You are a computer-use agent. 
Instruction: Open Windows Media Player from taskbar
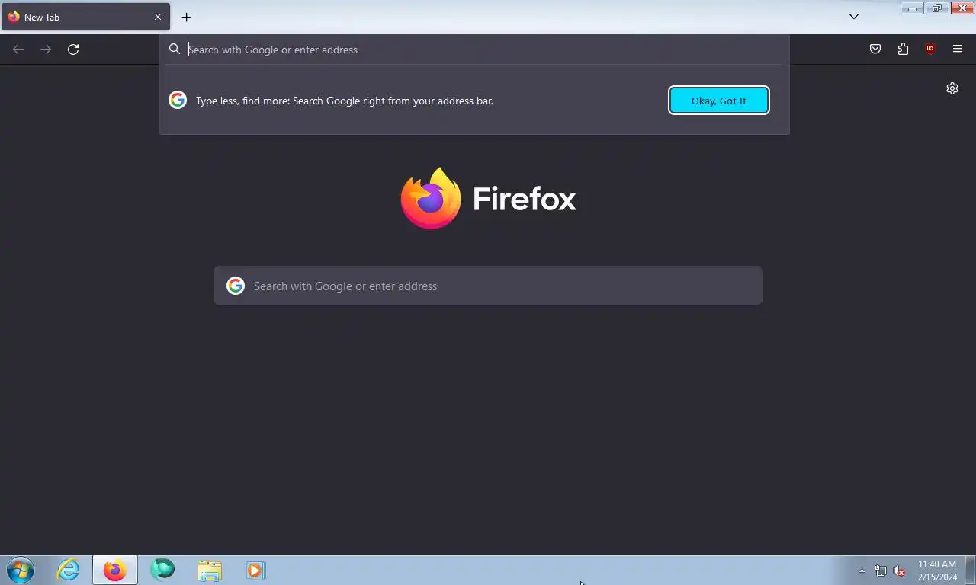(255, 570)
